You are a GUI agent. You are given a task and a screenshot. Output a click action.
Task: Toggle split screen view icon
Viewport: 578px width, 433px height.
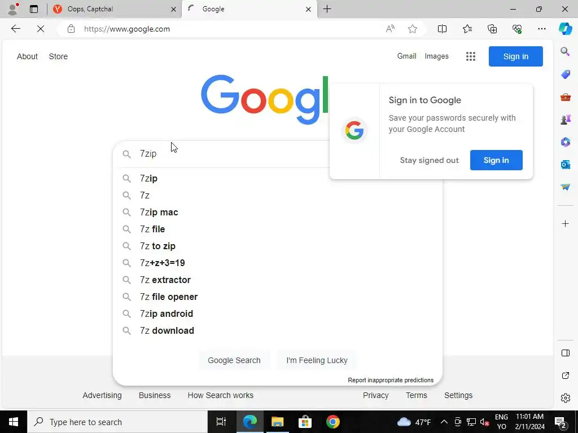tap(442, 29)
